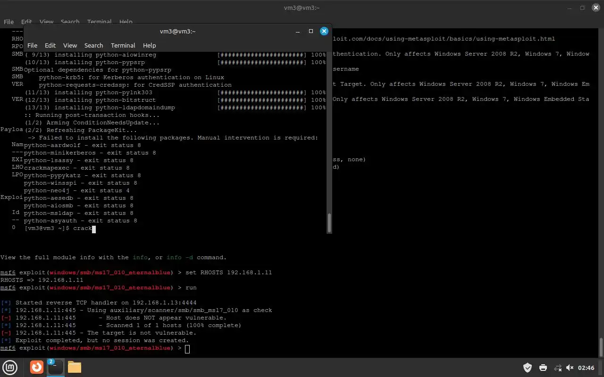Viewport: 604px width, 377px height.
Task: Click the msf6 'run' command line
Action: 98,287
